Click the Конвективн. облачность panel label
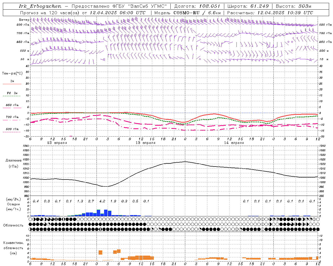The height and width of the screenshot is (266, 333). (x=13, y=248)
